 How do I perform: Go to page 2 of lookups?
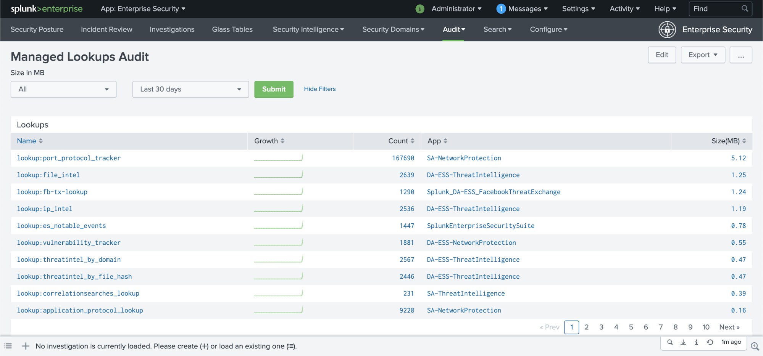(x=587, y=327)
